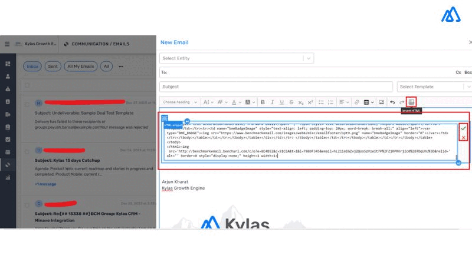
Task: Open the insert table dropdown
Action: [x=368, y=102]
